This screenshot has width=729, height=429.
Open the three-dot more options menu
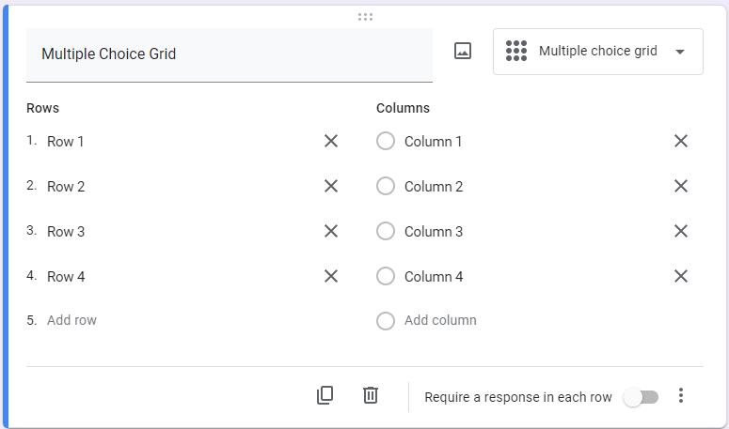pos(682,396)
